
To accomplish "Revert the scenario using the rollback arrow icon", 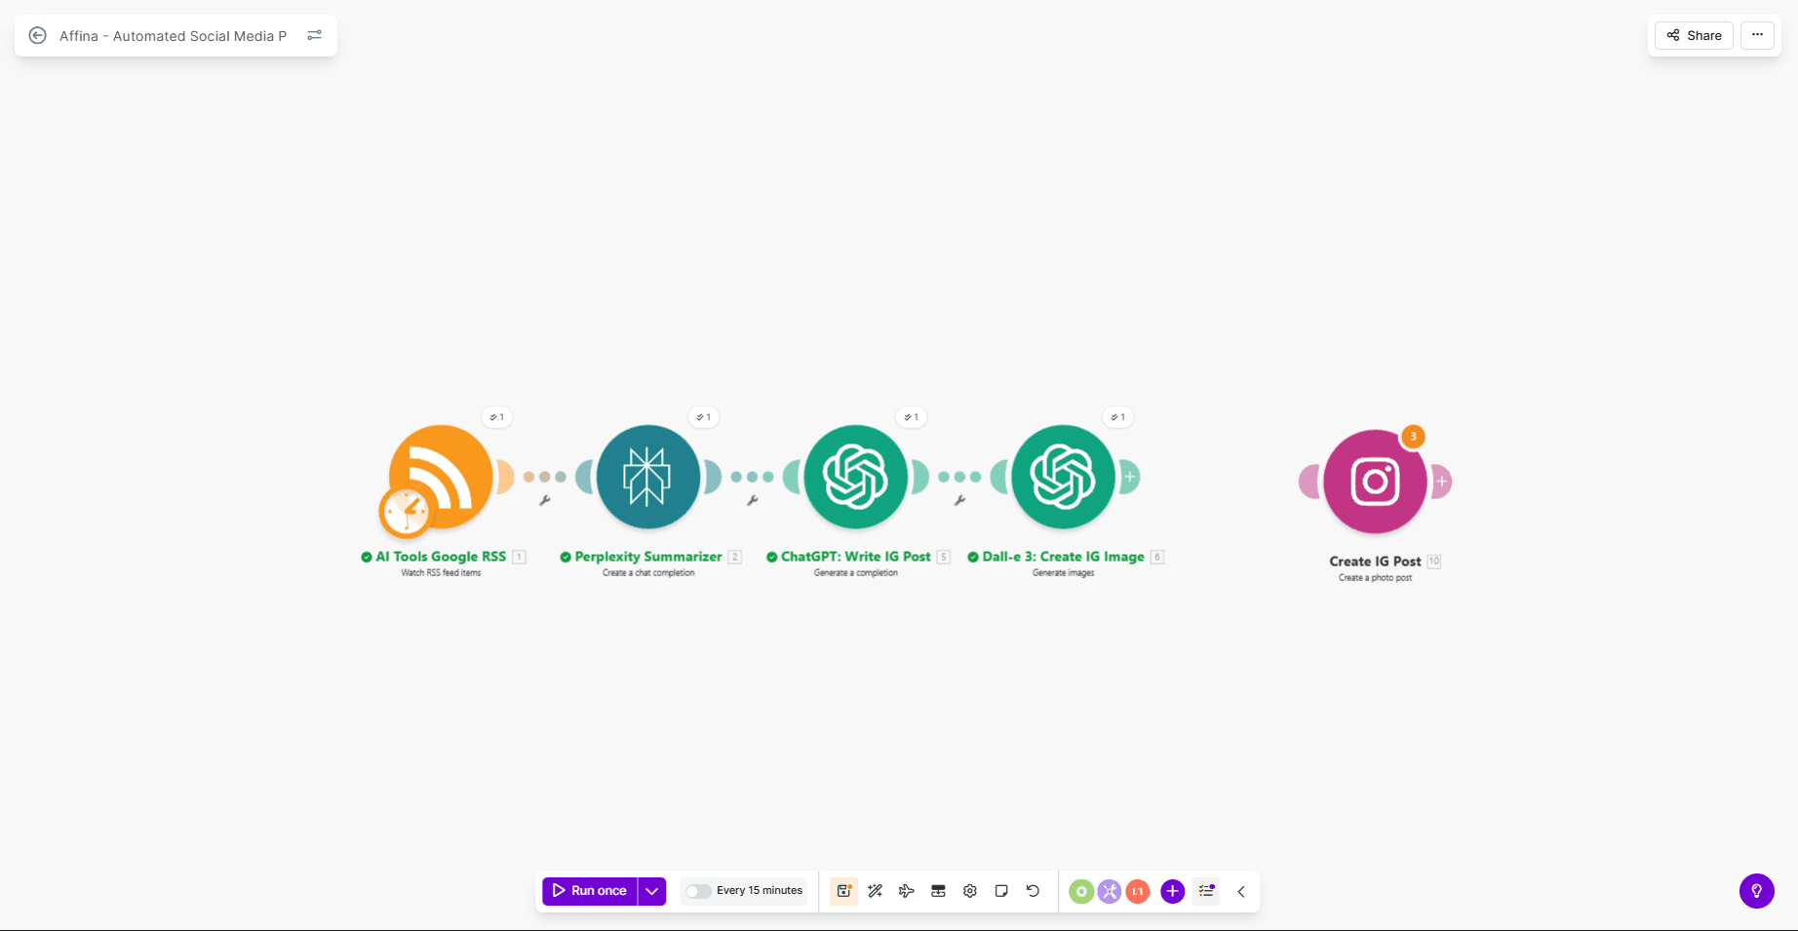I will click(1034, 890).
